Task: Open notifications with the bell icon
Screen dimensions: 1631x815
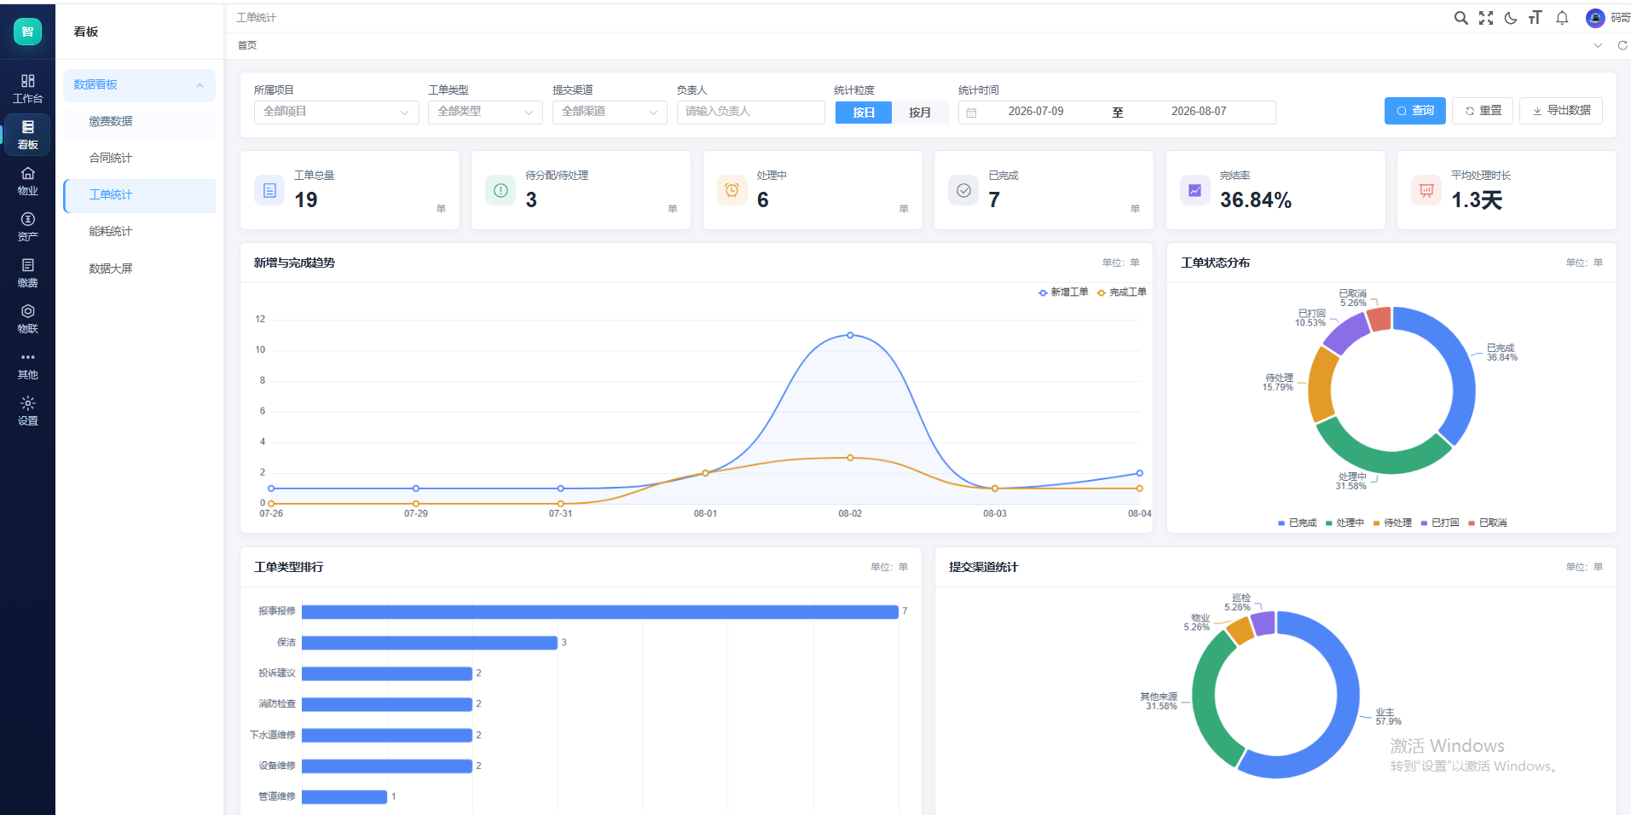Action: (x=1562, y=18)
